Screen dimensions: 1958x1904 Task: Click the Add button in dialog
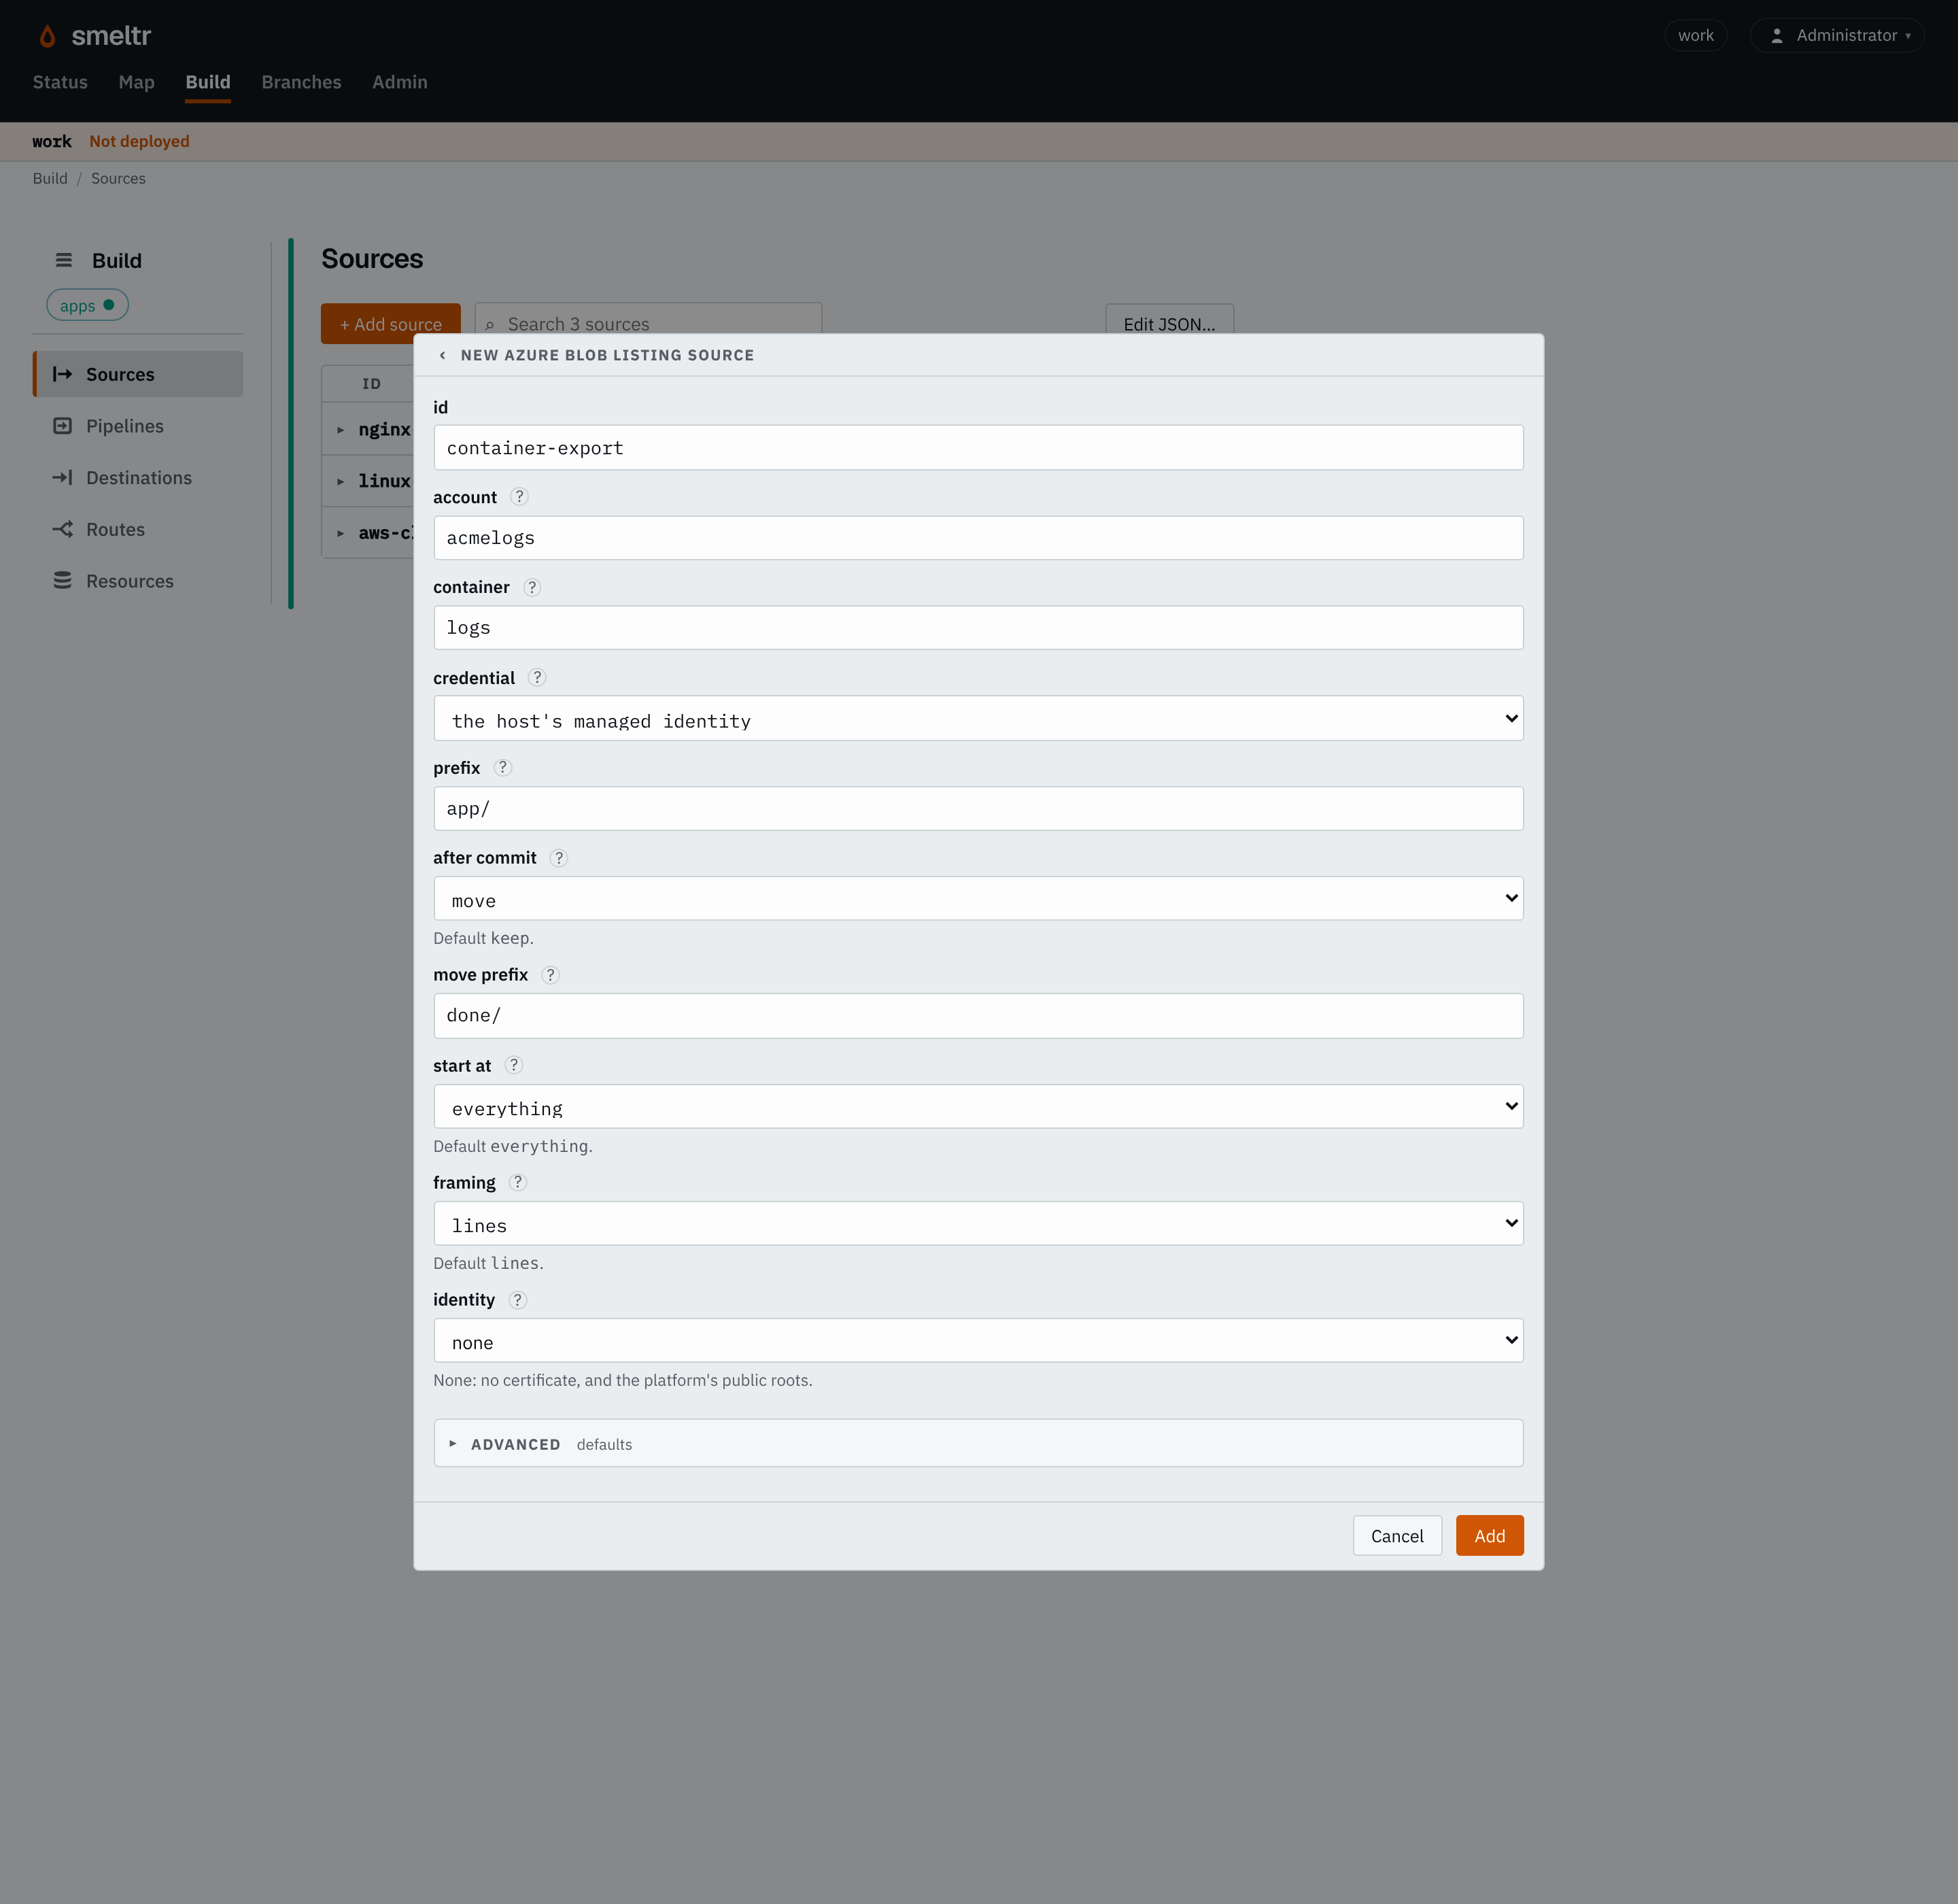1489,1535
